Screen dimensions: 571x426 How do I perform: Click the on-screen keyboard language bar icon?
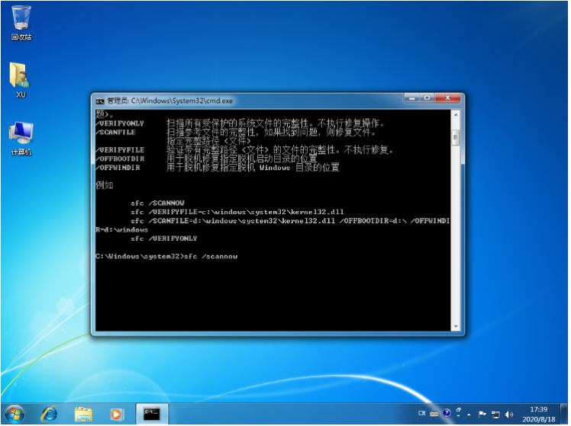tap(435, 414)
